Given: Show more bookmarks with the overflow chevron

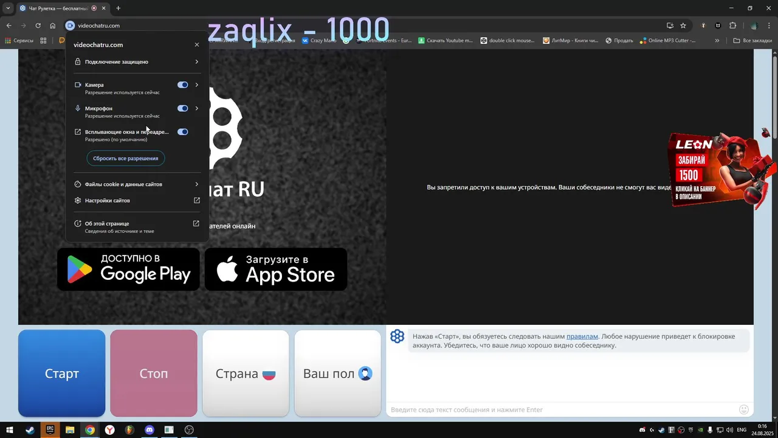Looking at the screenshot, I should pos(717,41).
